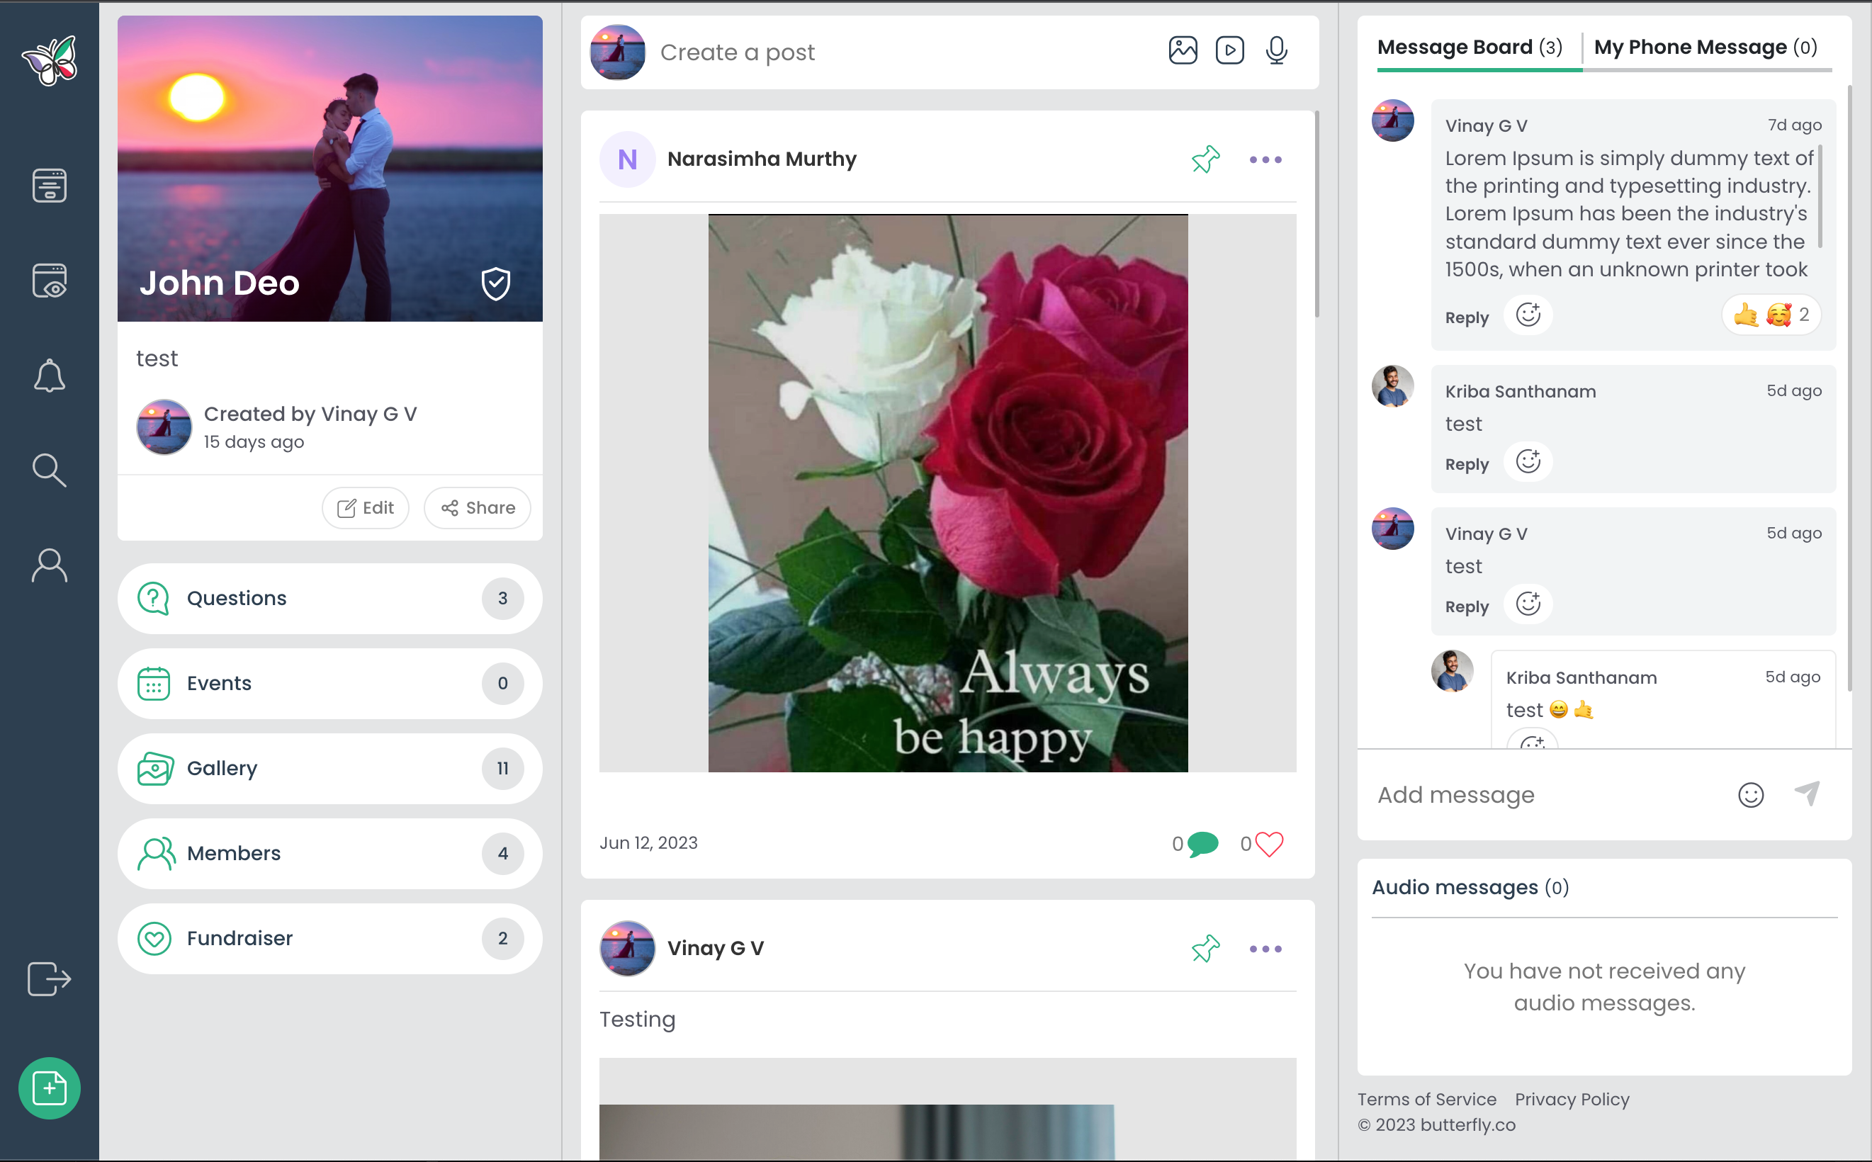Viewport: 1872px width, 1162px height.
Task: Click the Edit button on John Deo's page
Action: pos(366,508)
